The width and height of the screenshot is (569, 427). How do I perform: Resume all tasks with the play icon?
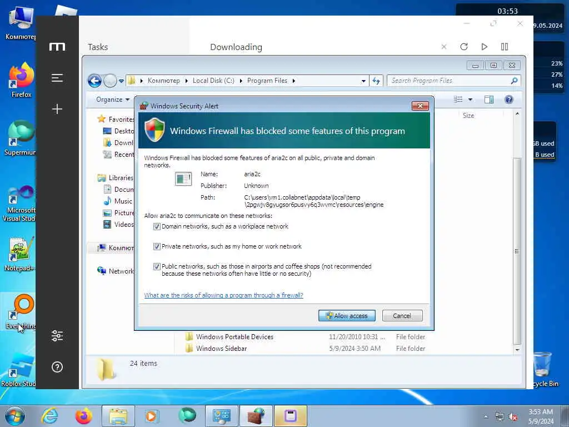coord(484,47)
